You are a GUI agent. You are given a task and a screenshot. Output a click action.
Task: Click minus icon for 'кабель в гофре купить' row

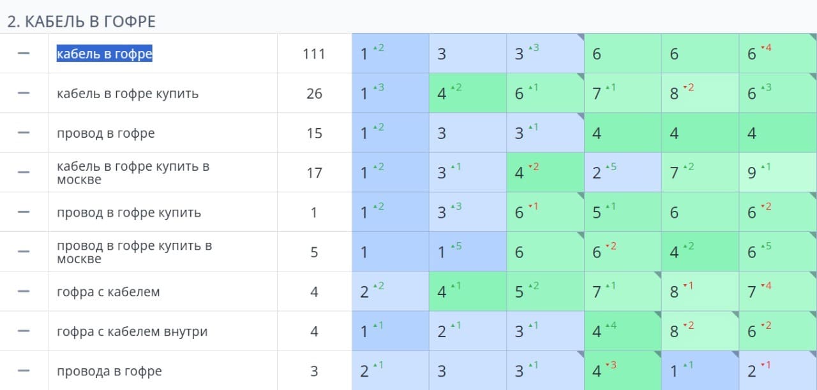24,93
